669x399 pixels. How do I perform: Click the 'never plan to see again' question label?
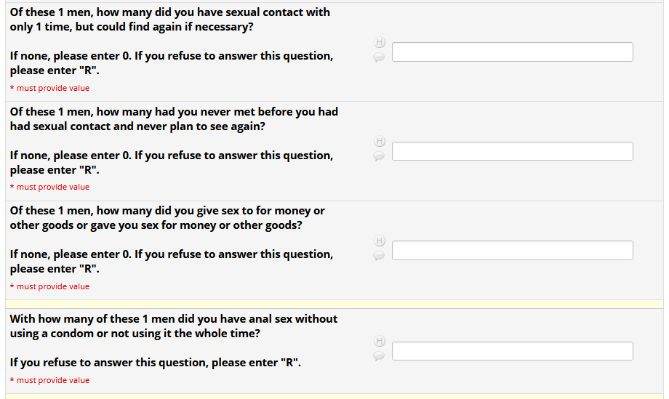173,118
